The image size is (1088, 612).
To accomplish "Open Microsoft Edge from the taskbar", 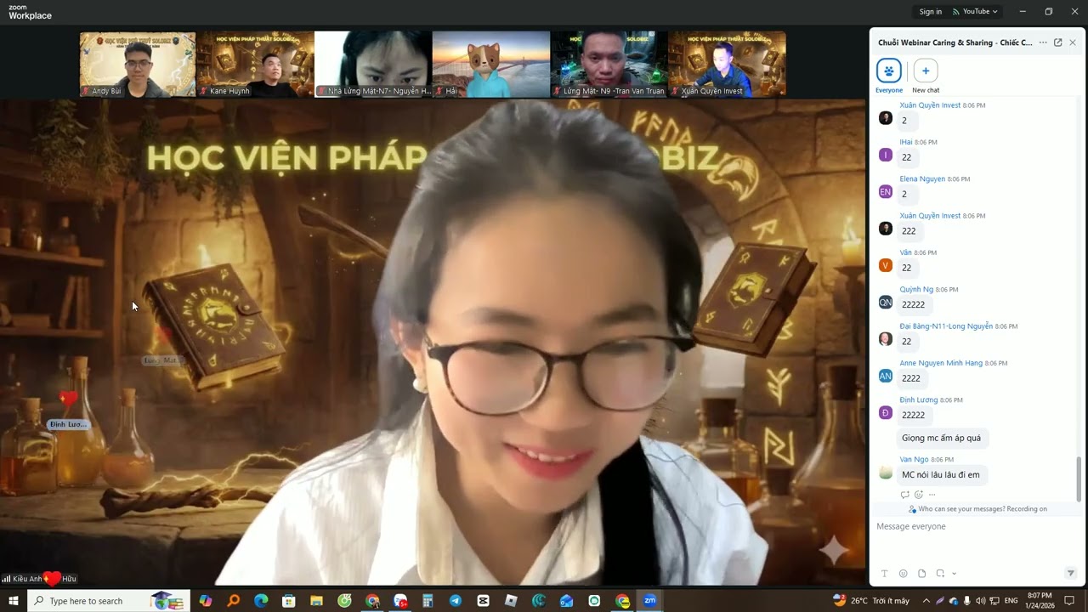I will point(261,601).
